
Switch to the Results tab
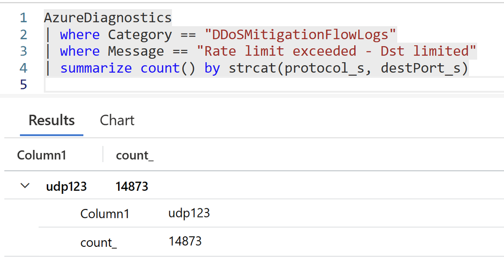click(51, 121)
